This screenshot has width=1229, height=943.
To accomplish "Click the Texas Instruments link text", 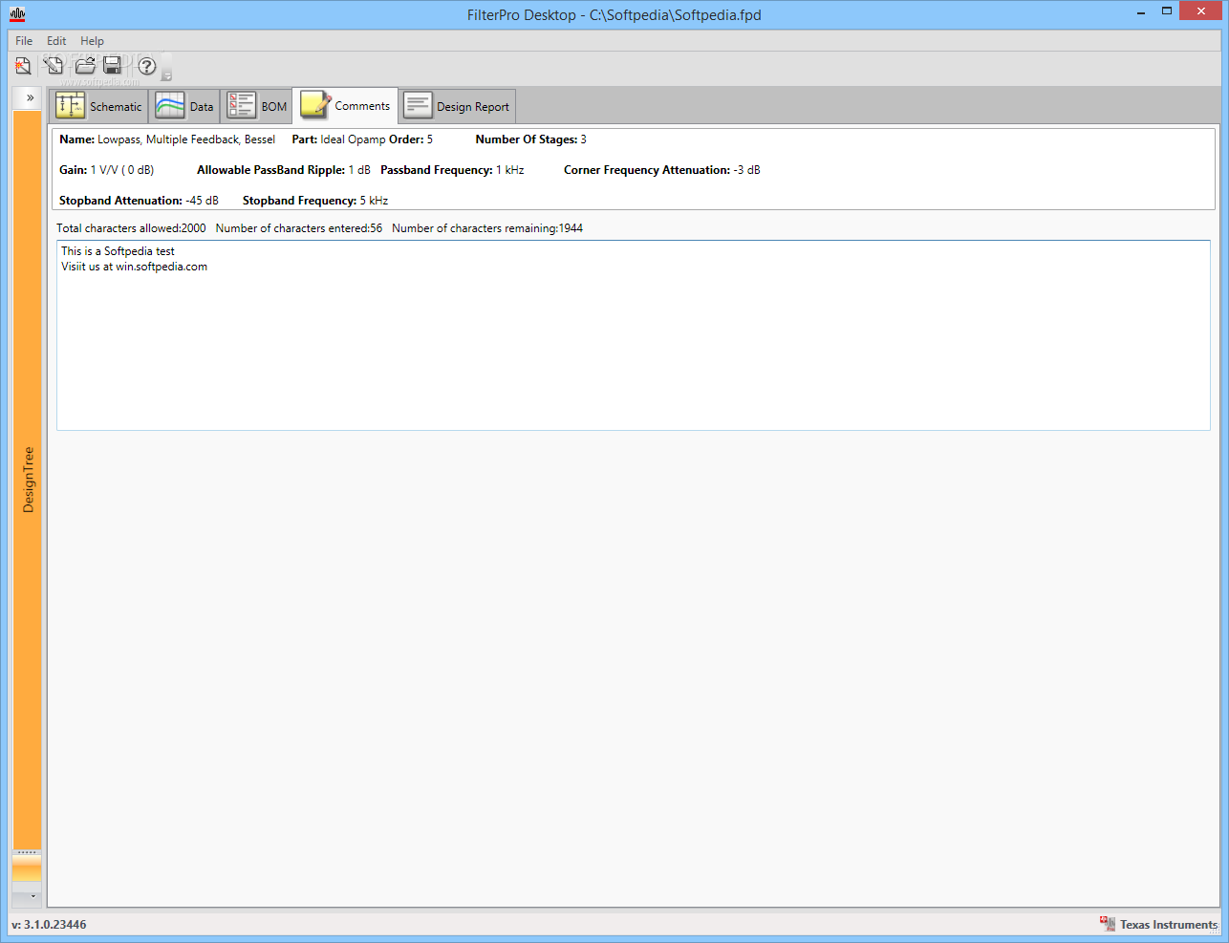I will [x=1169, y=924].
